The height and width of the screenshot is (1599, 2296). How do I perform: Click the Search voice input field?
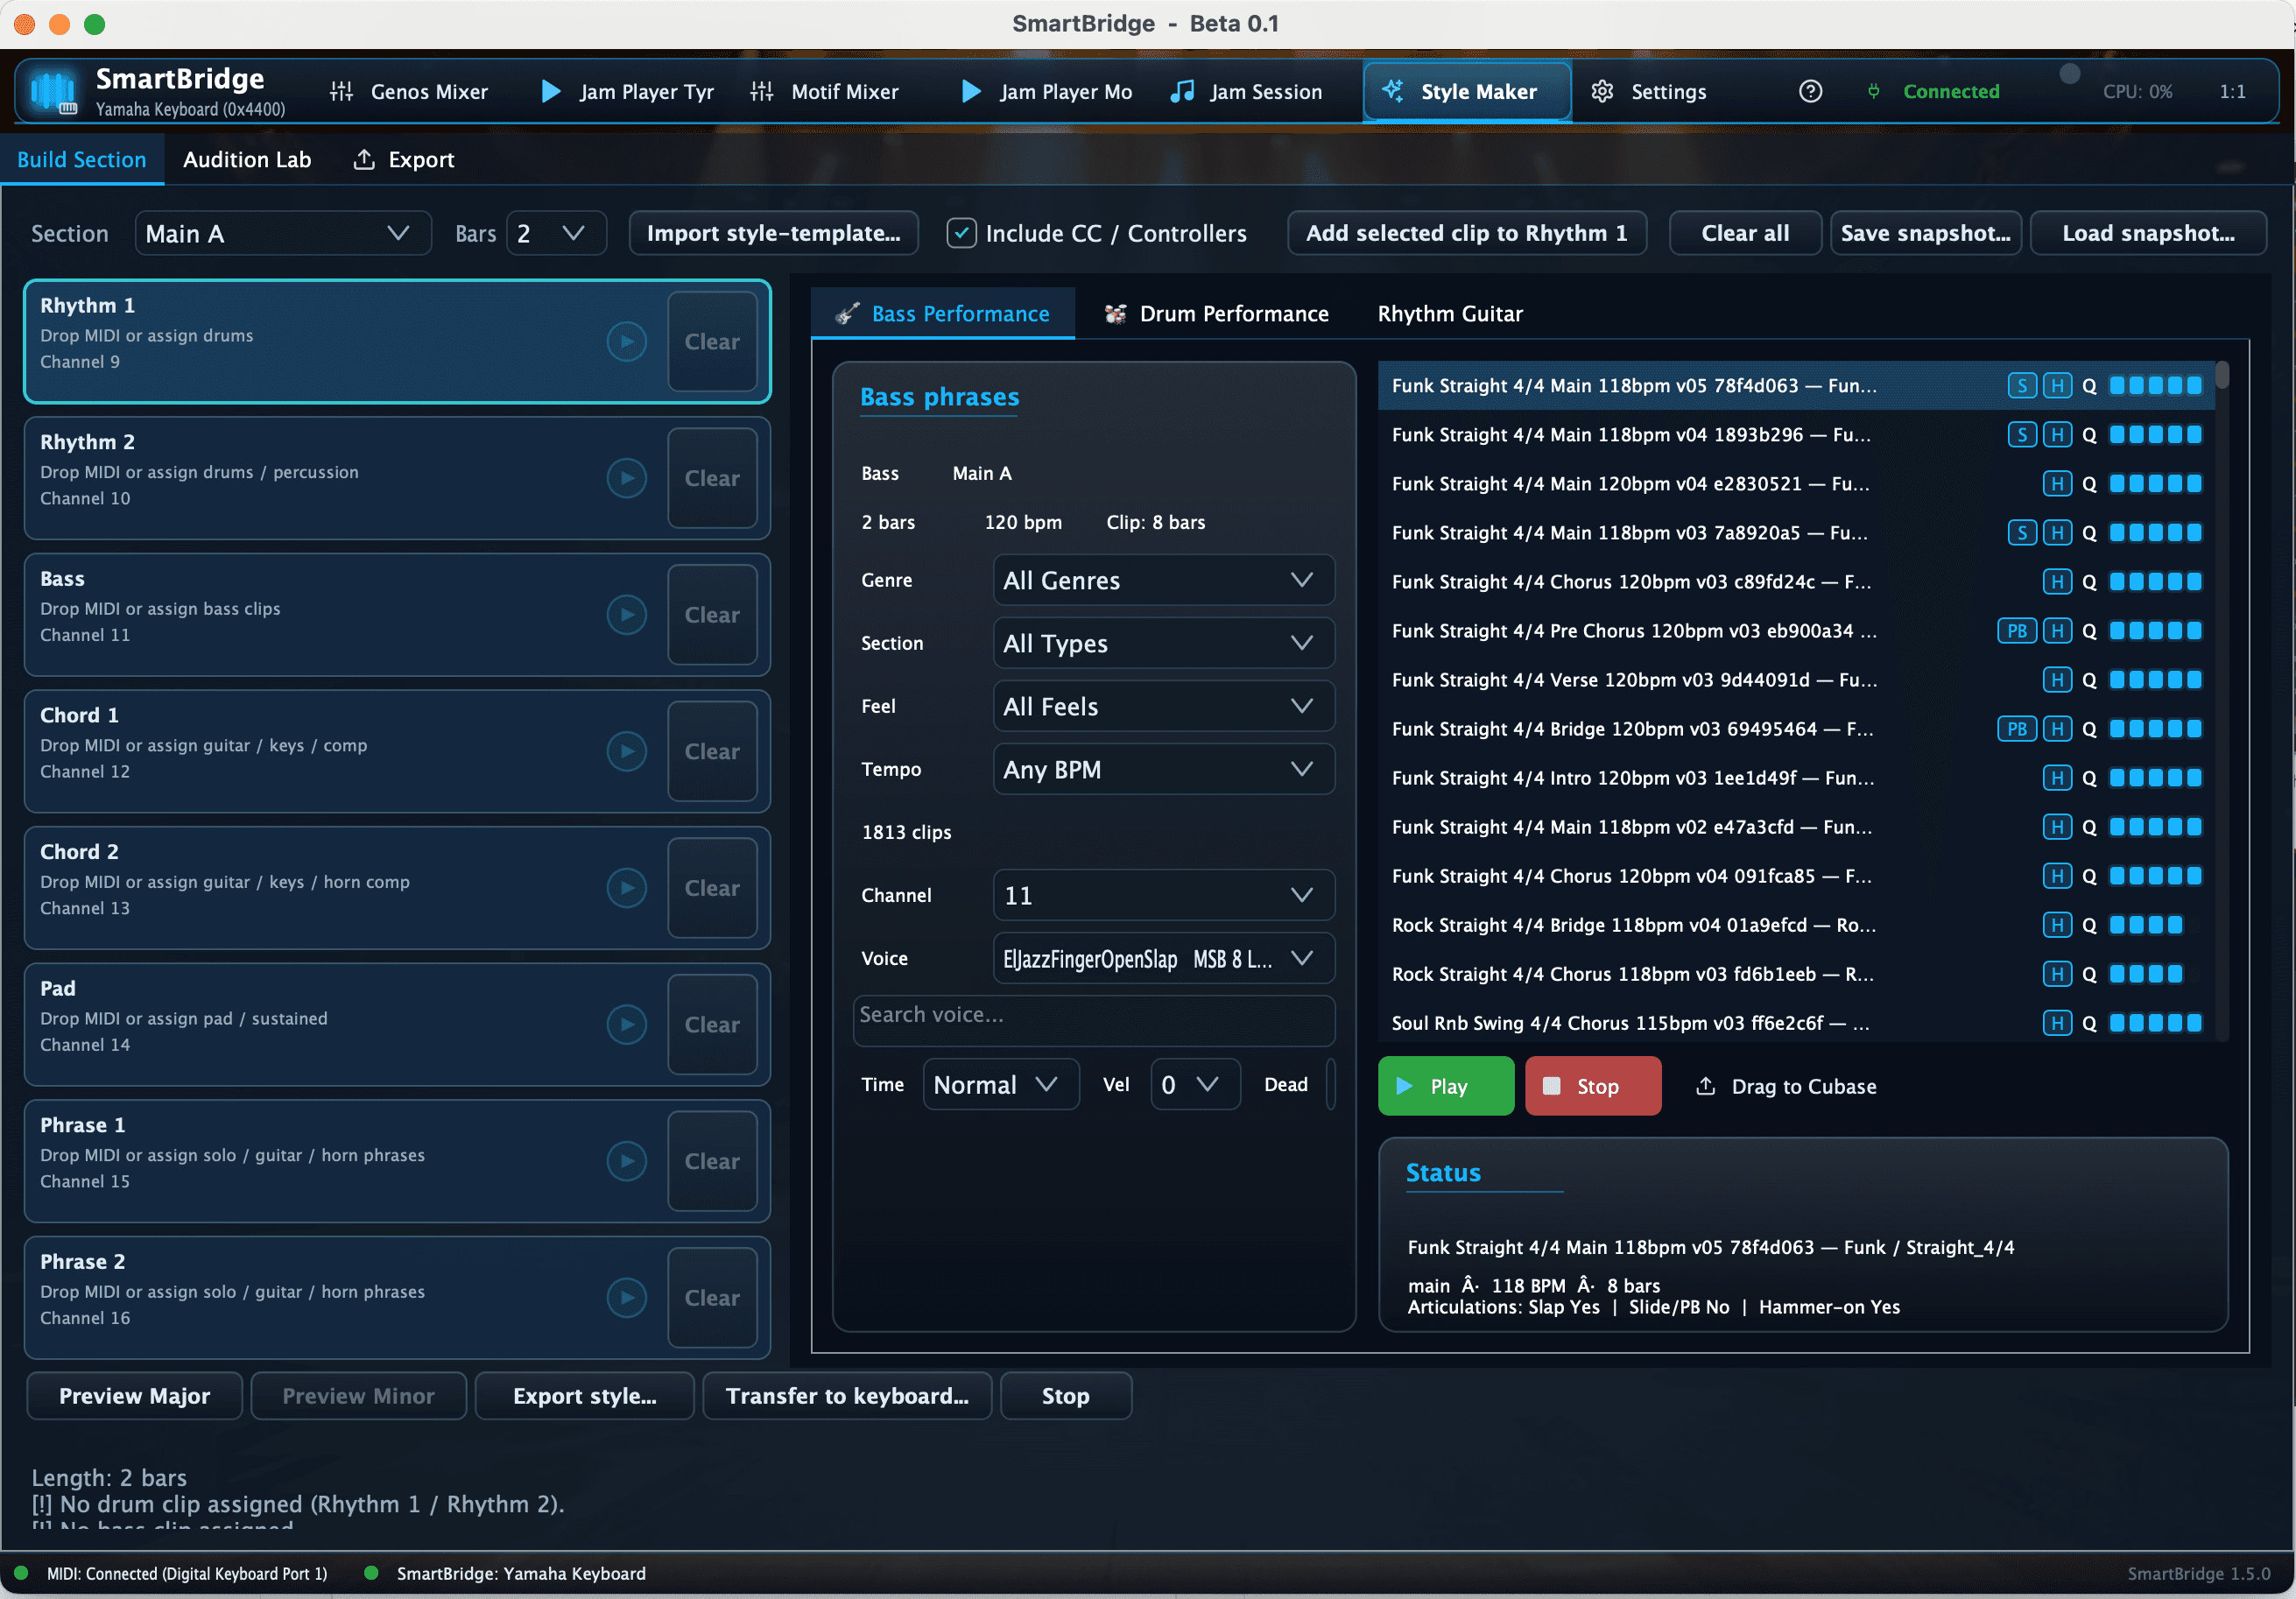(x=1093, y=1016)
